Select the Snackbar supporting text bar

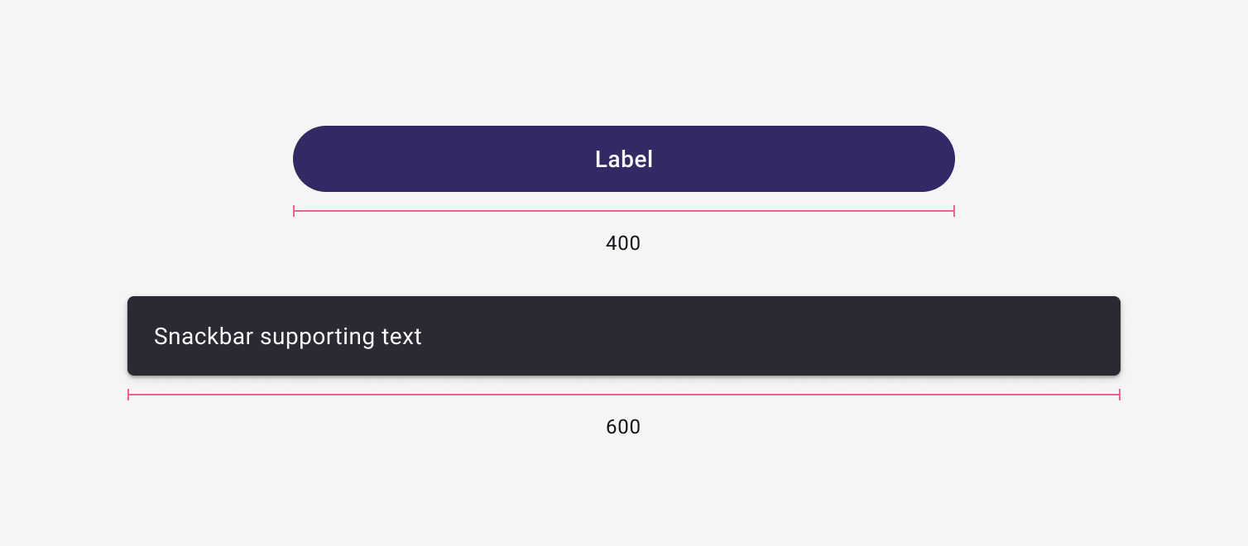tap(624, 335)
